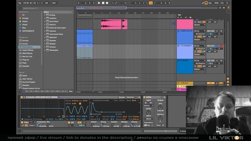
Task: Expand the Operator instrument folder
Action: pyautogui.click(x=45, y=38)
